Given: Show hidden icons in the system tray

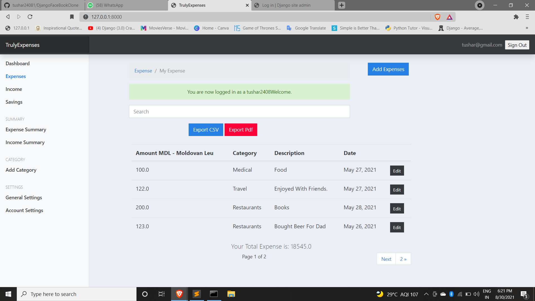Looking at the screenshot, I should click(x=426, y=294).
